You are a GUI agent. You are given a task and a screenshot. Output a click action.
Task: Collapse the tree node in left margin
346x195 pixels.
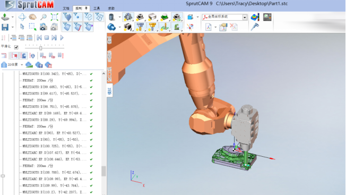pos(3,176)
